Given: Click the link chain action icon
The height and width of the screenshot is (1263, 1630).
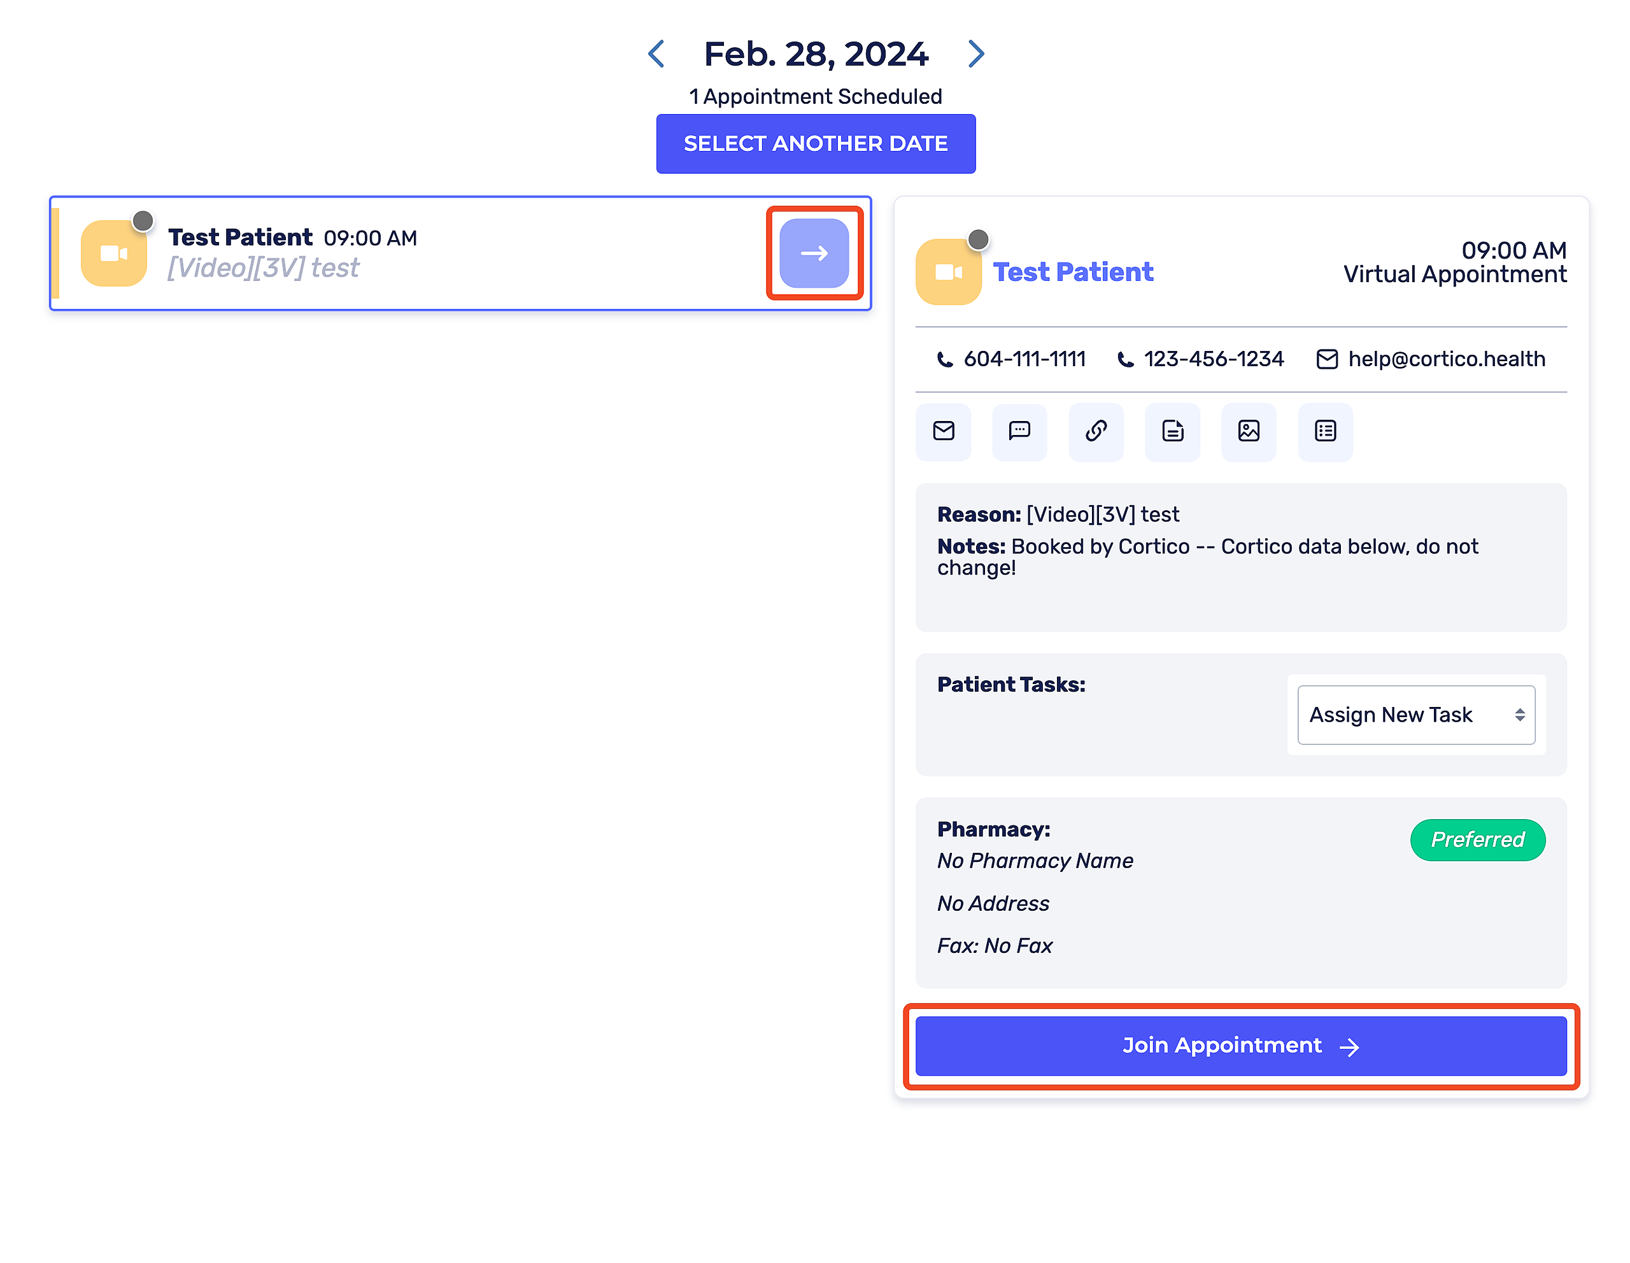Looking at the screenshot, I should click(1096, 431).
